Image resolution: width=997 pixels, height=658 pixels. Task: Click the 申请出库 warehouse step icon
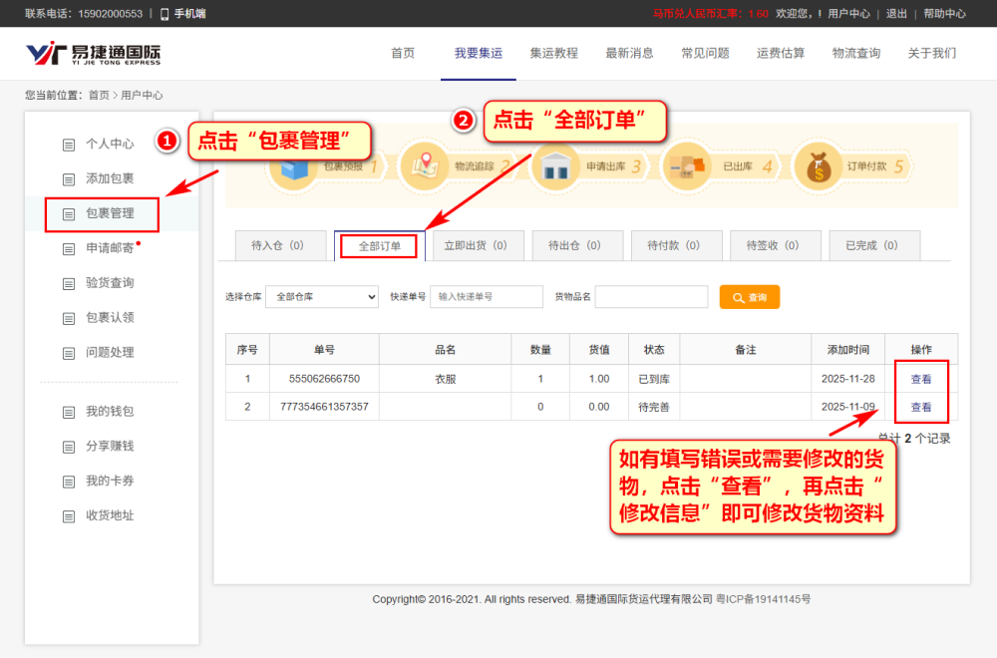[555, 165]
